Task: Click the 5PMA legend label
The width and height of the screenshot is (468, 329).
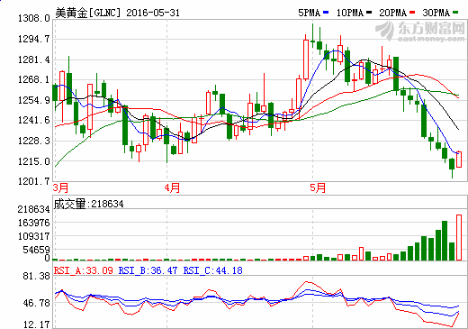Action: coord(309,13)
